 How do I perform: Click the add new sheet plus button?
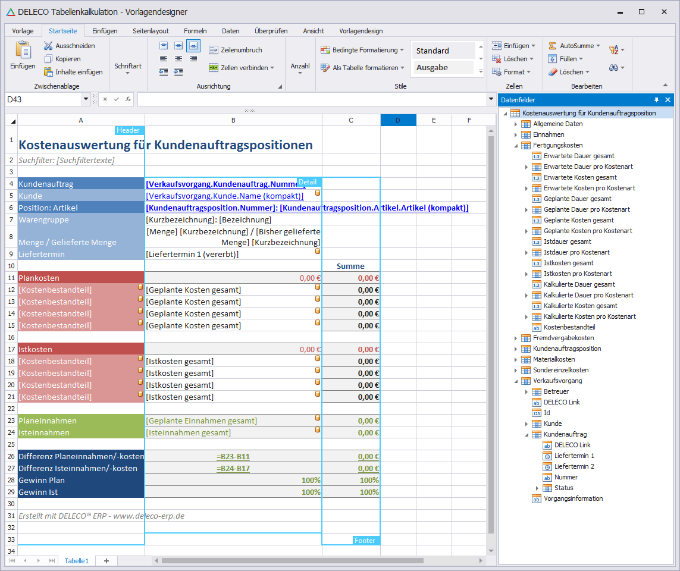[x=106, y=561]
